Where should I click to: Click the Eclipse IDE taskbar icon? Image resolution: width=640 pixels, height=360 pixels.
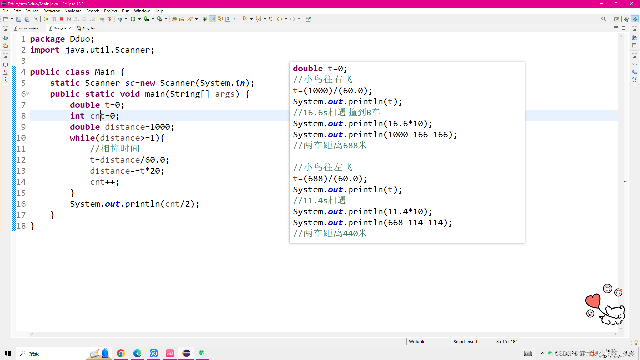[186, 353]
